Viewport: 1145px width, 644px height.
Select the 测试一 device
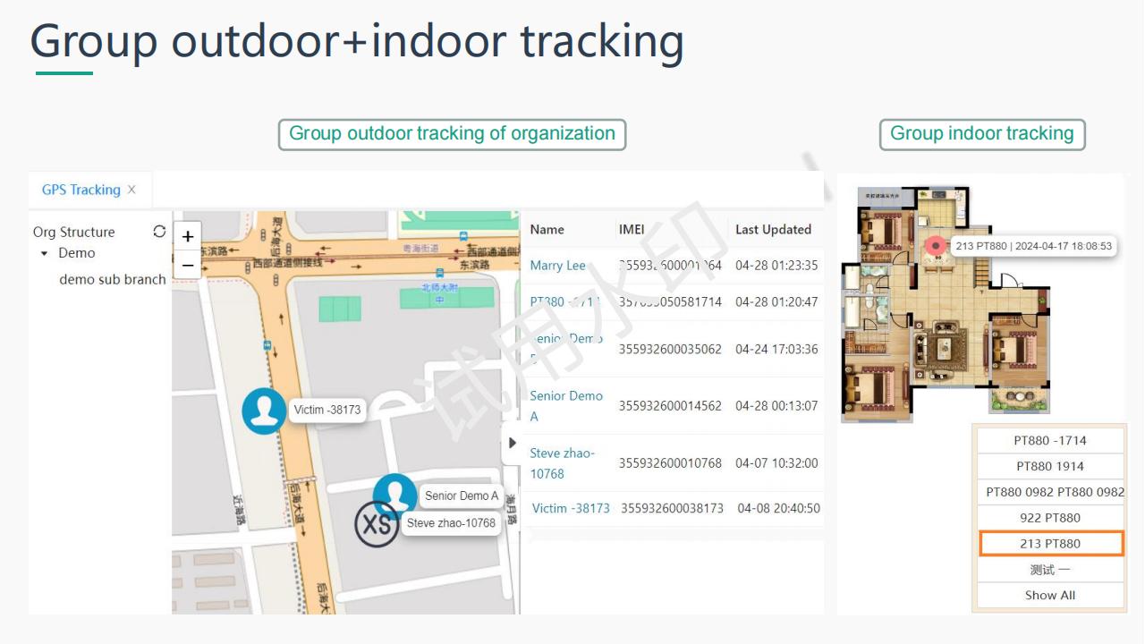(1050, 569)
